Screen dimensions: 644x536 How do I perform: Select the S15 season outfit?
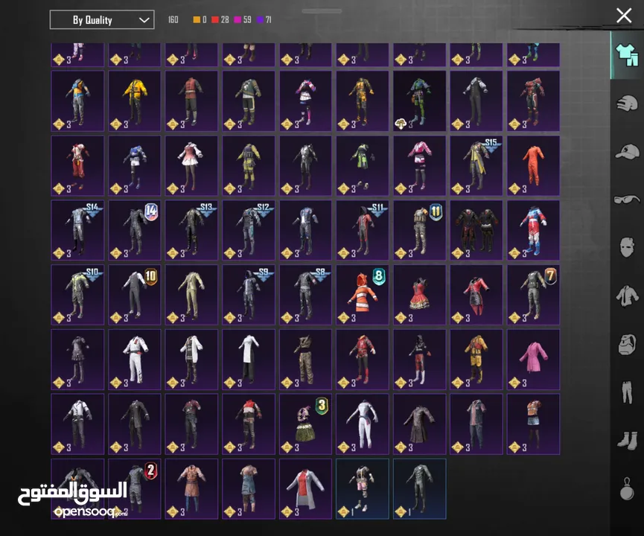476,165
